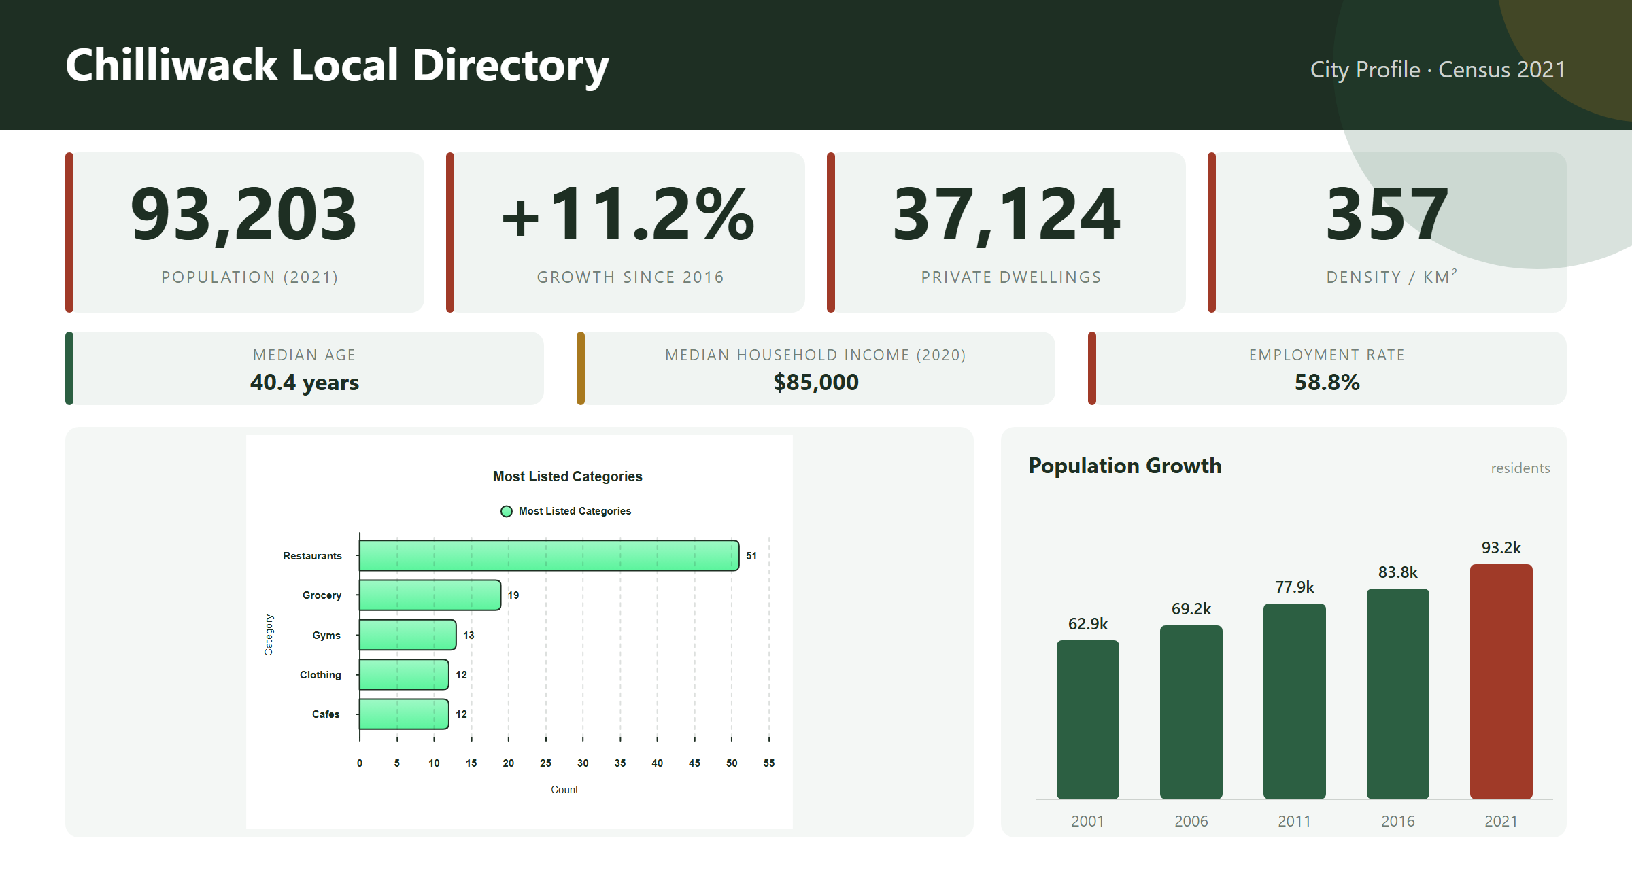Click the Cafes axis label
This screenshot has height=870, width=1632.
(x=326, y=714)
